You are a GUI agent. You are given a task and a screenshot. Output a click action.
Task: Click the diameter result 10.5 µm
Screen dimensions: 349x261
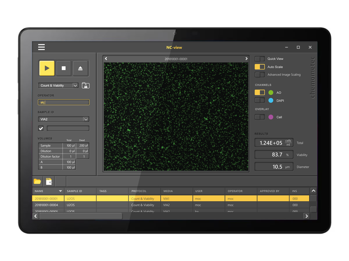click(x=274, y=167)
